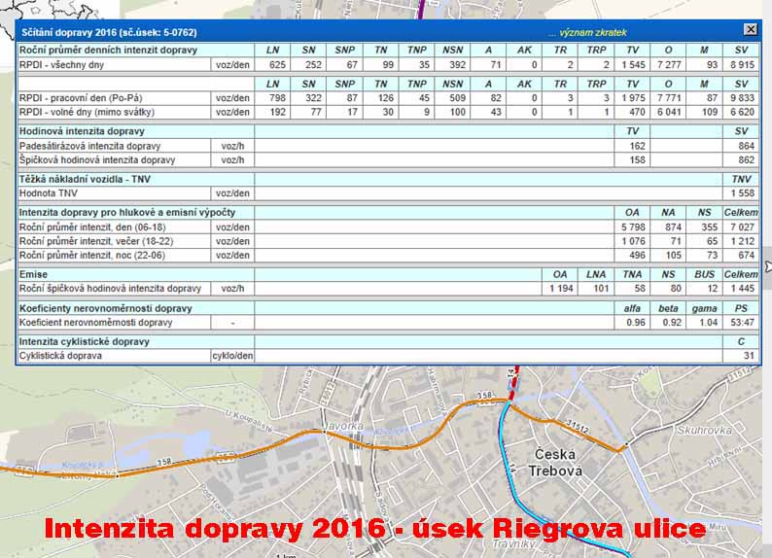Screen dimensions: 772x558
Task: Select PS value 53:47
Action: [x=743, y=323]
